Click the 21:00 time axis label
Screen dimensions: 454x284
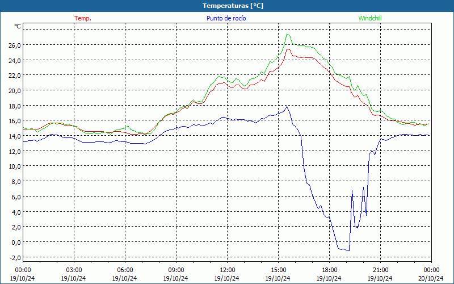click(x=380, y=270)
